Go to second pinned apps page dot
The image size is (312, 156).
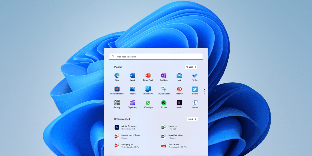(x=204, y=92)
